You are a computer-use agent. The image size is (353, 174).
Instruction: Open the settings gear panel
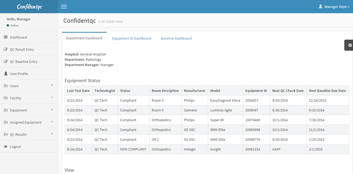[x=350, y=45]
